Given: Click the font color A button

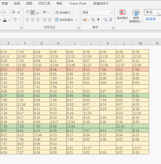Looking at the screenshot, I should tap(5, 20).
